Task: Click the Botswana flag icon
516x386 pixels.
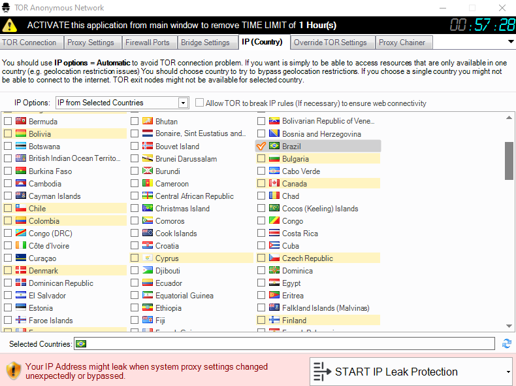Action: click(x=21, y=147)
